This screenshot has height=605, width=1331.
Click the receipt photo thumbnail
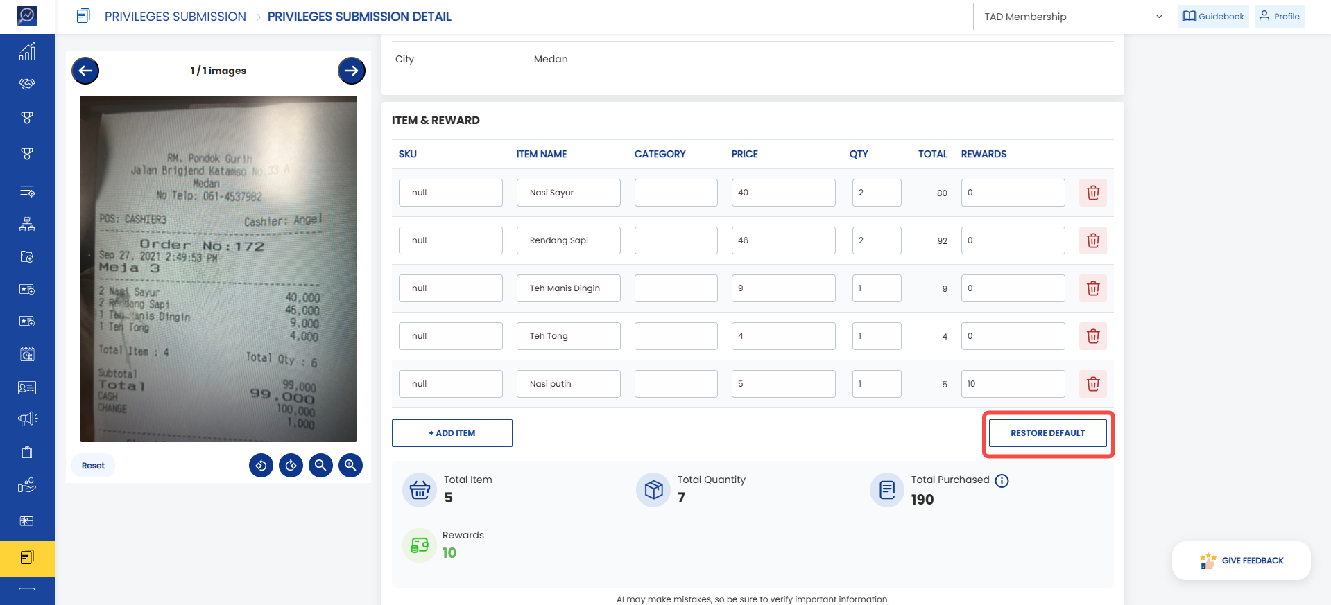coord(218,269)
